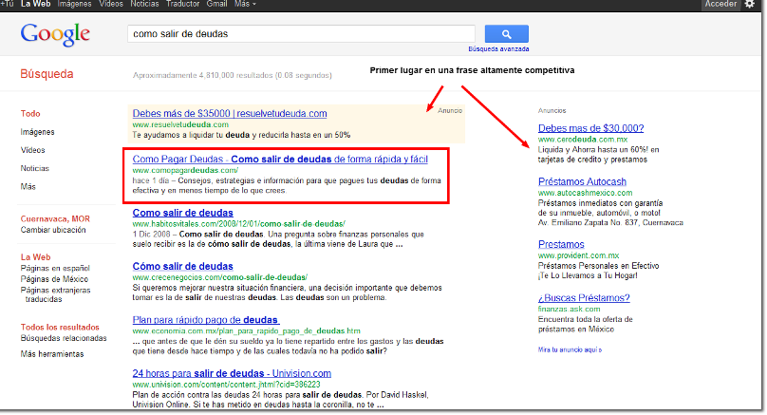The width and height of the screenshot is (767, 415).
Task: Select Páginas de México filter
Action: (54, 279)
